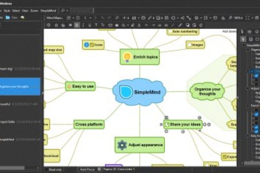The image size is (260, 173).
Task: Open the text size Tr tool
Action: [103, 25]
